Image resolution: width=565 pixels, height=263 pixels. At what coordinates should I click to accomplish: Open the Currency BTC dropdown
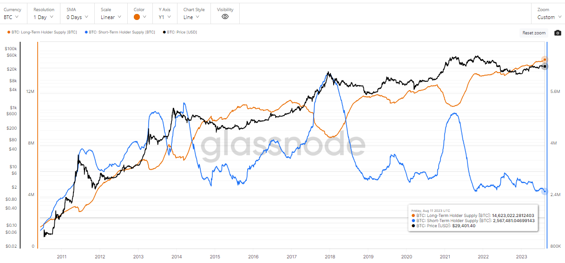coord(11,17)
